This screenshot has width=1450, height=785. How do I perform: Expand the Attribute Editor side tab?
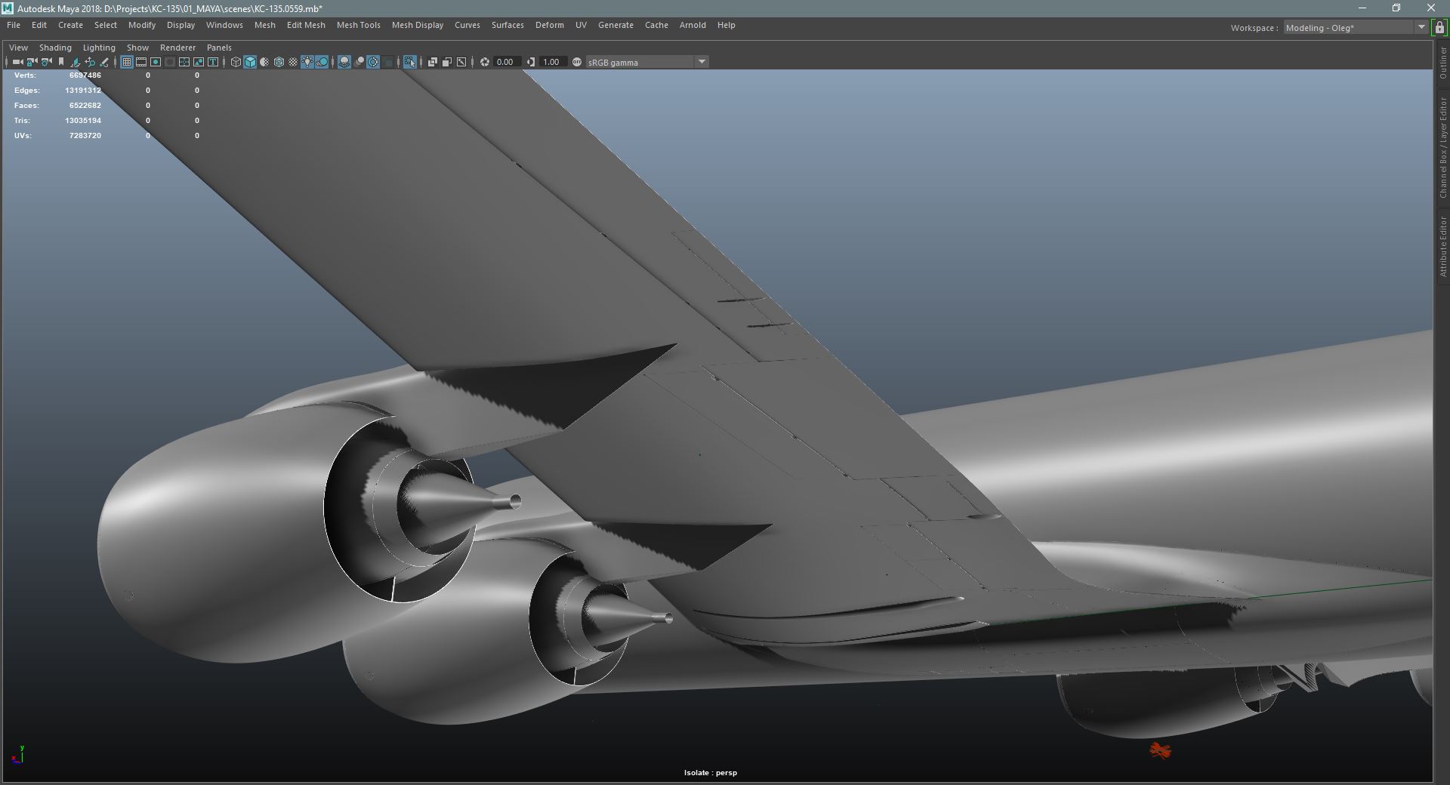[1442, 247]
